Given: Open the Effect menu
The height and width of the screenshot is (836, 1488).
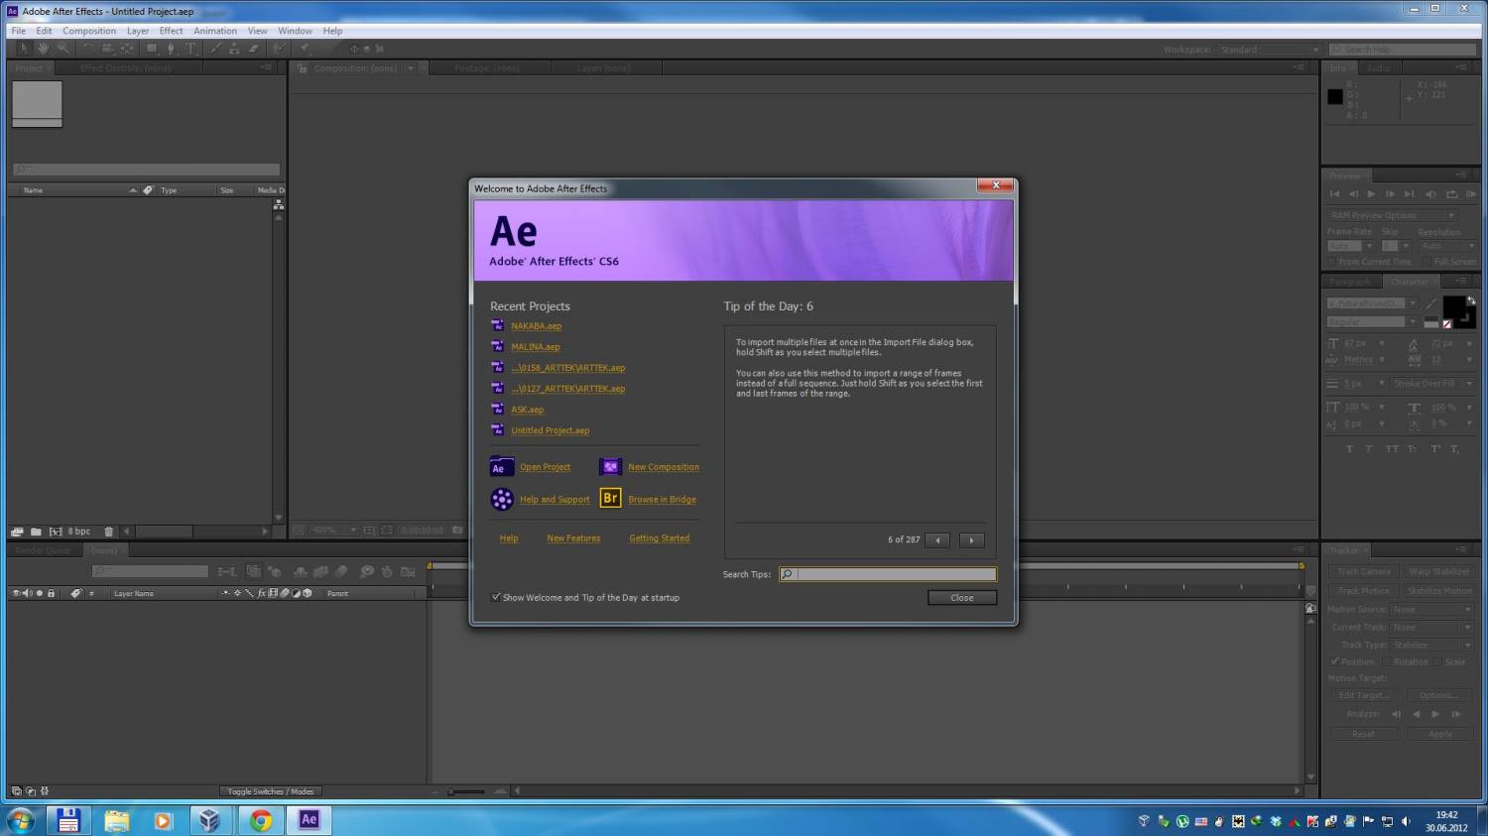Looking at the screenshot, I should point(171,31).
